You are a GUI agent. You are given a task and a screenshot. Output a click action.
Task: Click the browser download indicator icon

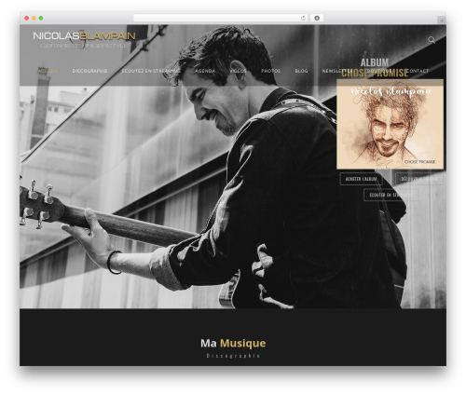tap(317, 19)
